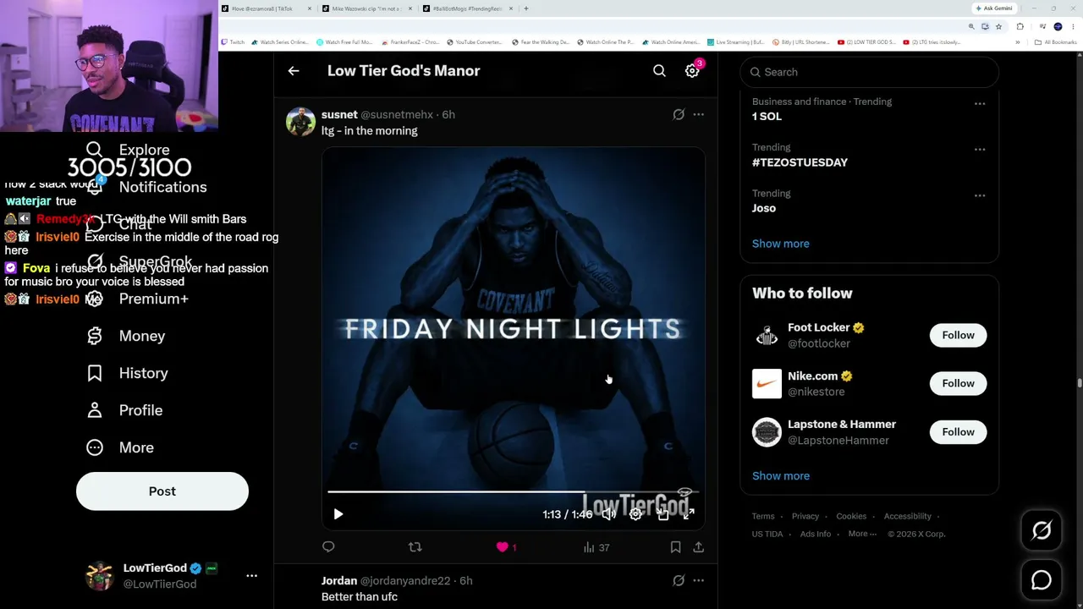Open more options for #TEZOSTUESDAY trend
Viewport: 1083px width, 609px height.
point(979,150)
